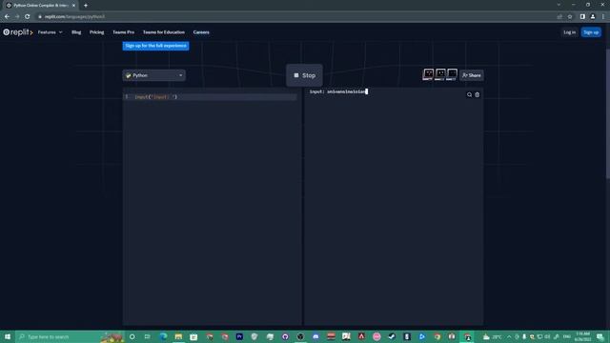Image resolution: width=610 pixels, height=343 pixels.
Task: Reload the browser page
Action: coord(28,17)
